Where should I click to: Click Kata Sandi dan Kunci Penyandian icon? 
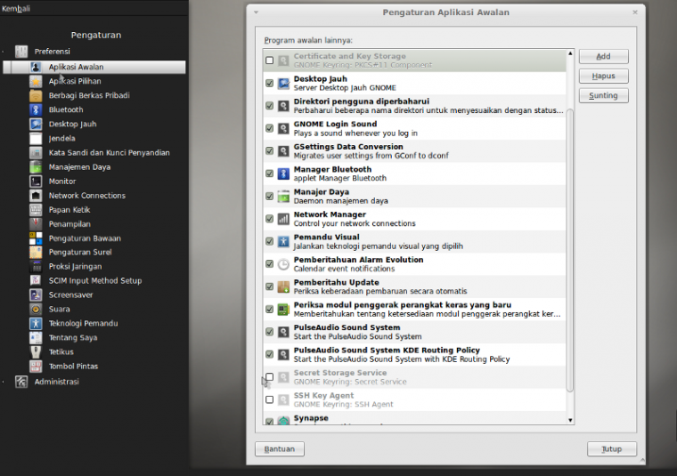tap(36, 153)
